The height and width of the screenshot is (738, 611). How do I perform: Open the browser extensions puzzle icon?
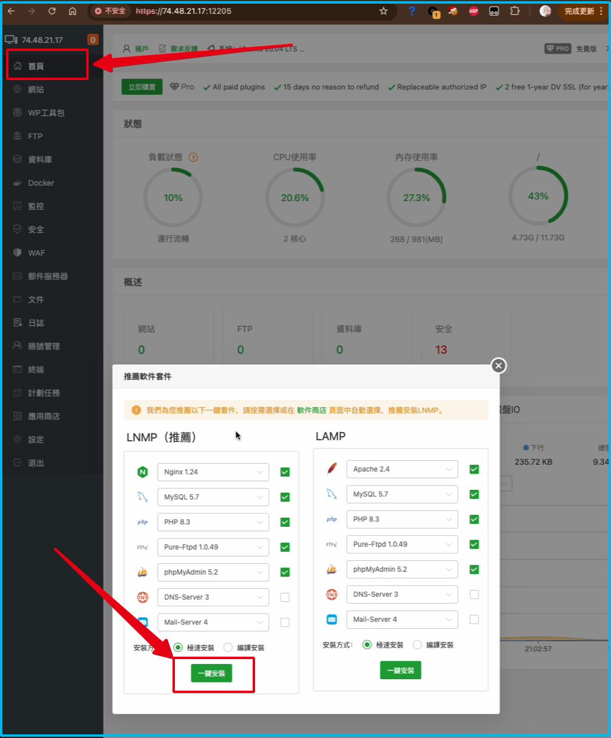tap(514, 11)
